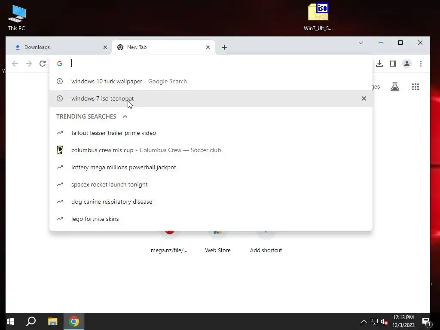
Task: Open notification center icon
Action: coord(426,321)
